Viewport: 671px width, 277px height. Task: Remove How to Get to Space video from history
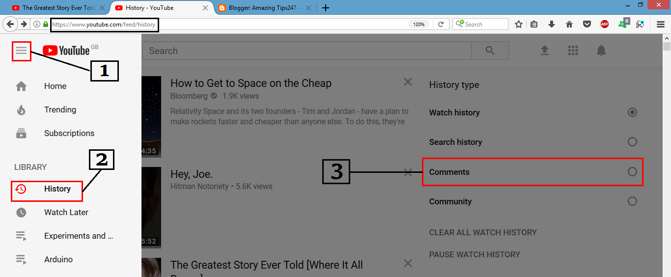point(408,82)
